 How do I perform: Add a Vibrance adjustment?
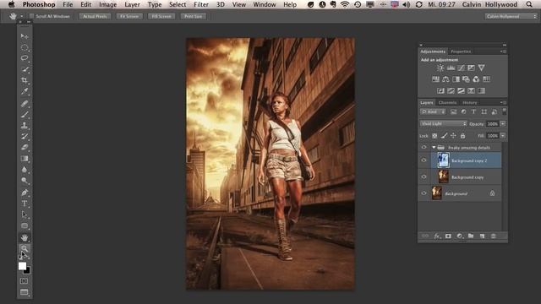point(481,68)
